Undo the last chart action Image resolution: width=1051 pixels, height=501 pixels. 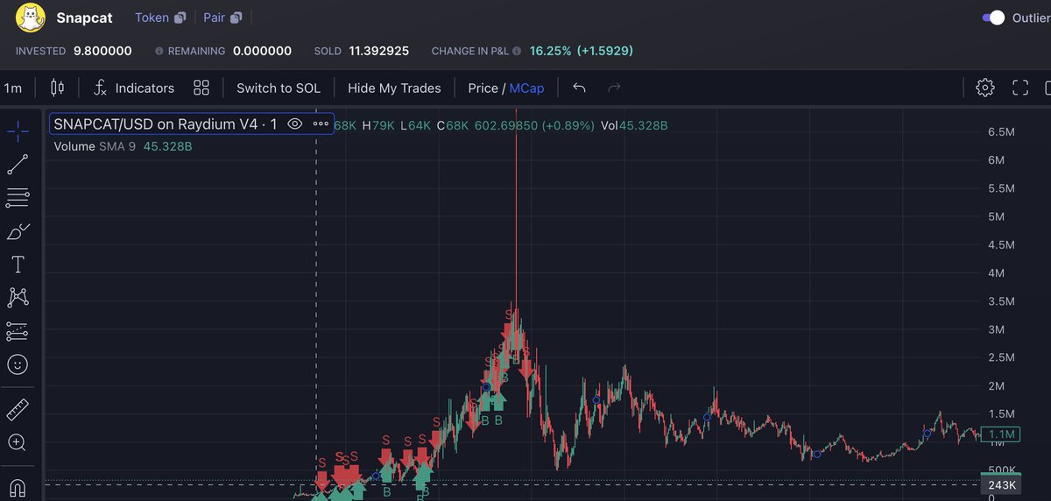click(579, 88)
